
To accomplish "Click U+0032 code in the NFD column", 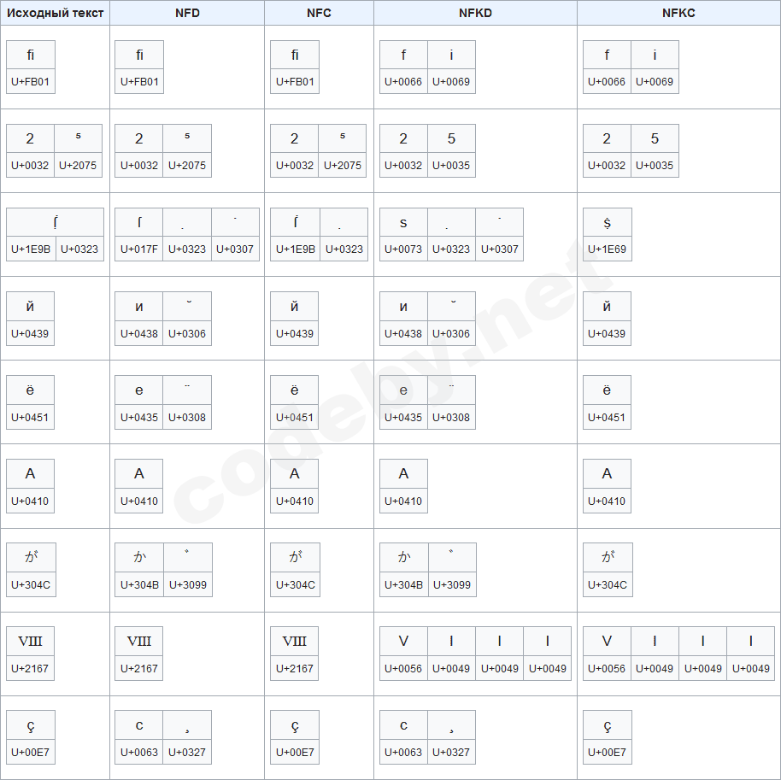I will pyautogui.click(x=139, y=166).
